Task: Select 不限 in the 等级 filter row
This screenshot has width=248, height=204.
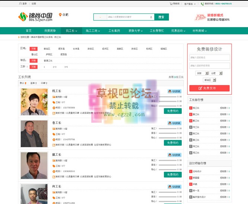Action: point(34,61)
